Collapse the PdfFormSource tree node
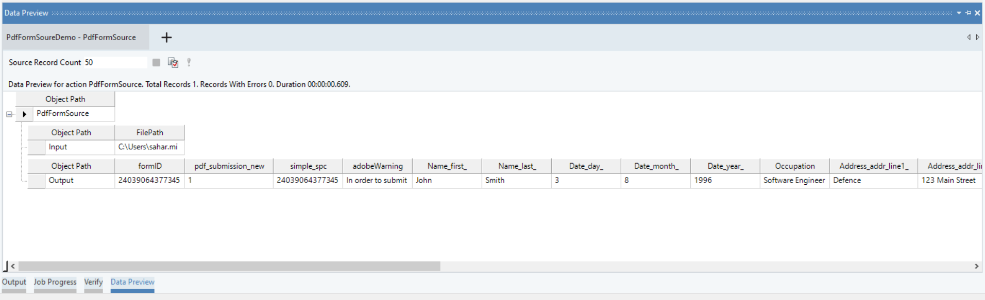Screen dimensions: 985x300 [x=9, y=114]
